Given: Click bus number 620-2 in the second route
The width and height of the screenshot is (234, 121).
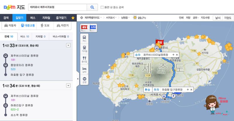Looking at the screenshot, I should point(15,110).
